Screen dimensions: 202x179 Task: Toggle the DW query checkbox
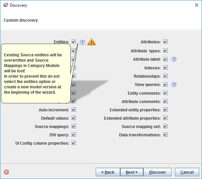(x=74, y=135)
